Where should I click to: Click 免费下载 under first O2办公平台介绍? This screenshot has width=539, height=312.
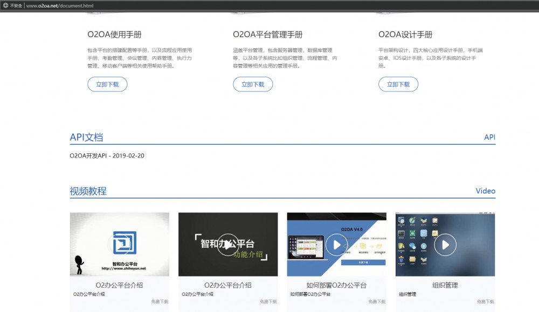click(160, 302)
